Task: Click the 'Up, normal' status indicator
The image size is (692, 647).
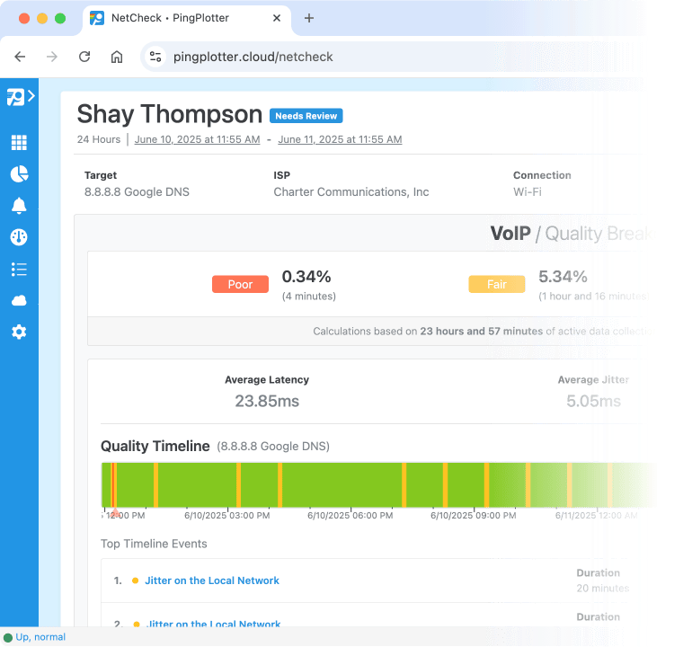Action: coord(34,637)
